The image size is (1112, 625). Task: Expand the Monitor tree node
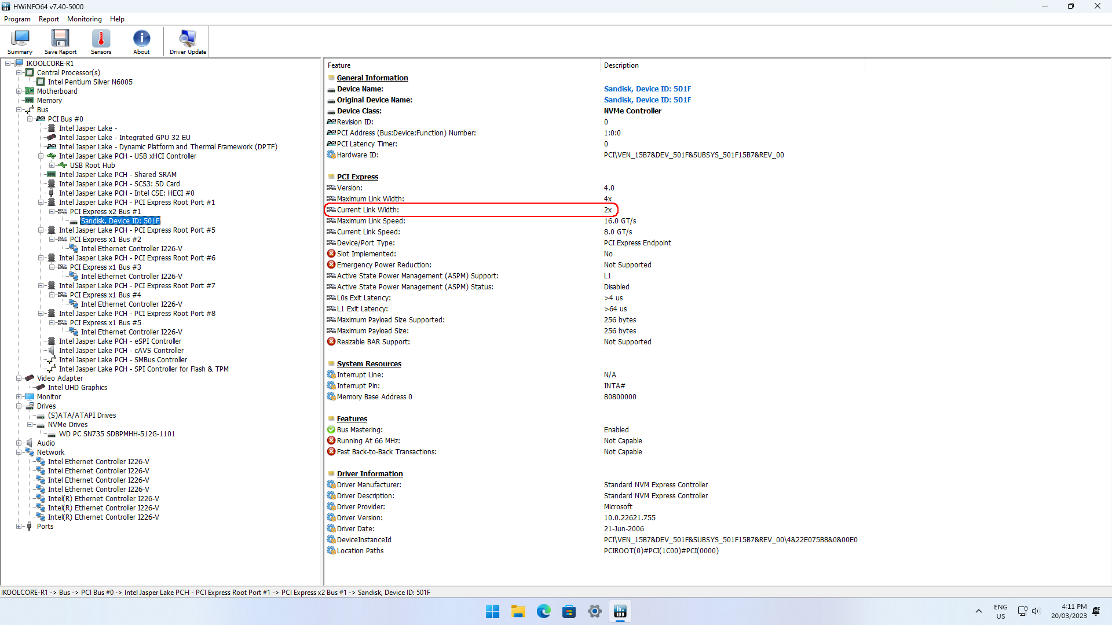pos(19,397)
